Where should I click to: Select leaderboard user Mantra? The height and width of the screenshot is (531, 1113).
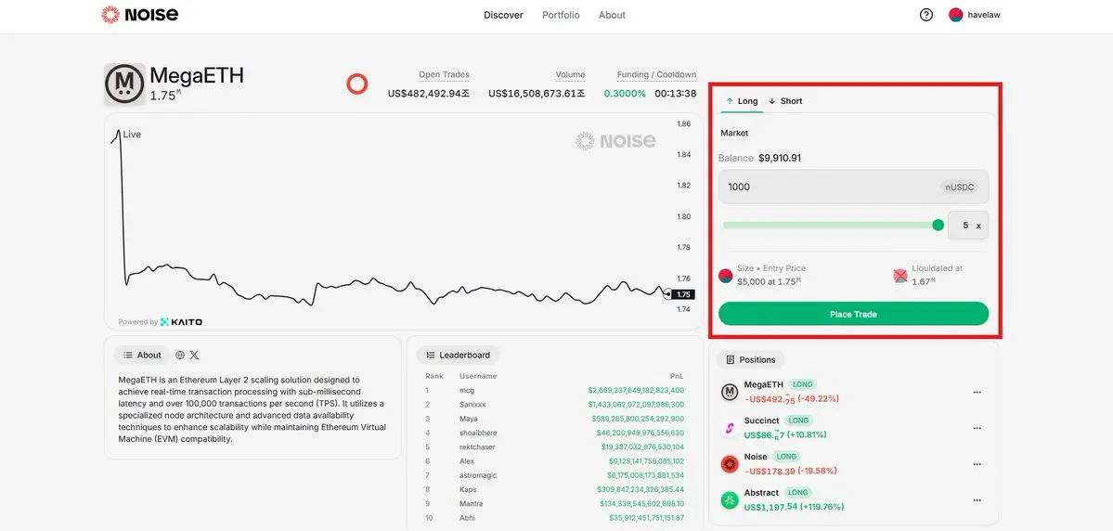click(x=472, y=504)
